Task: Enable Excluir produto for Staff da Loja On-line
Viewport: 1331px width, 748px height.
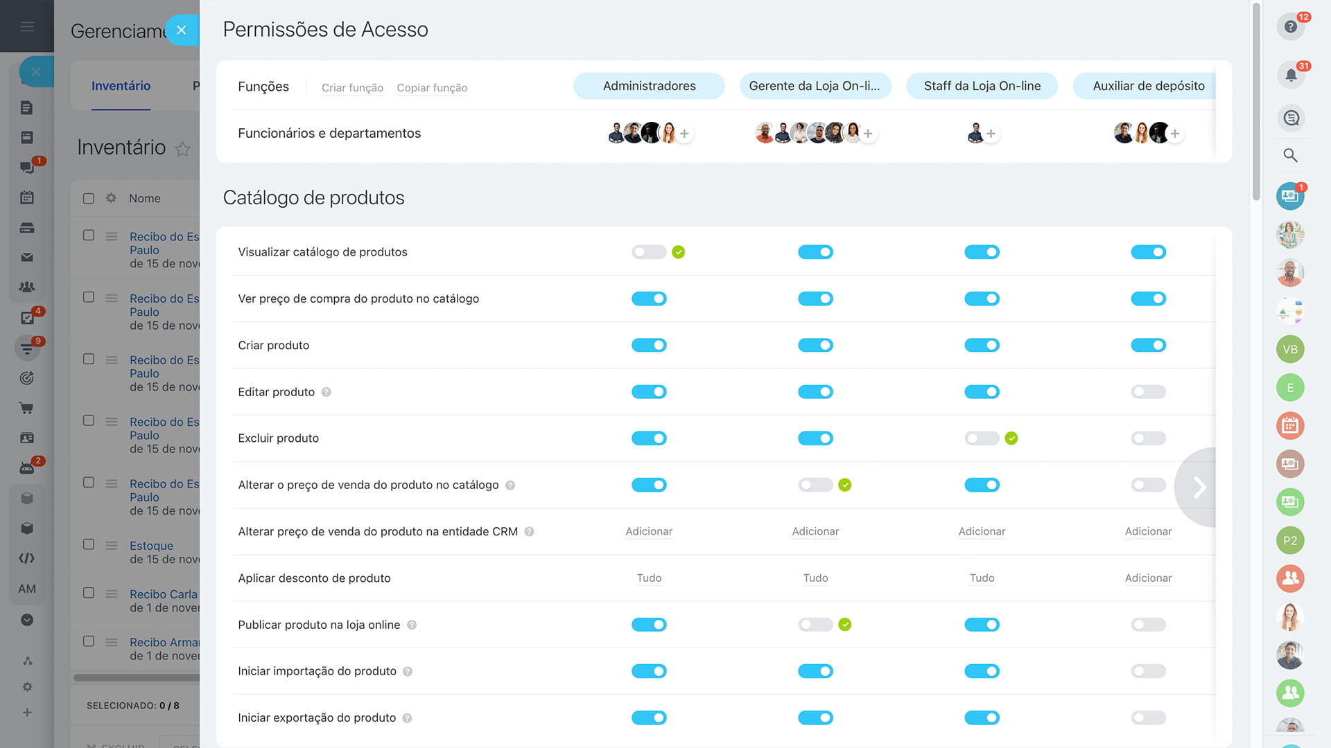Action: 982,438
